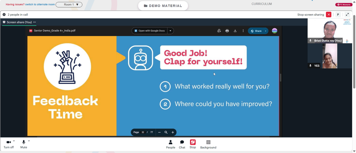
Task: Click the Senior Demo_Grade 4+_India.pdf filename
Action: [54, 31]
